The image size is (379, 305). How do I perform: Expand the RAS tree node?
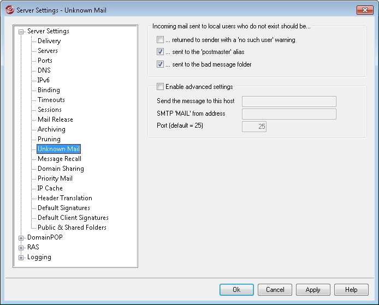click(21, 248)
